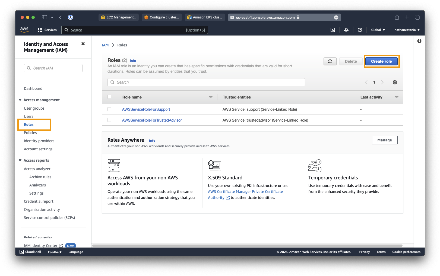
Task: Open the notifications bell icon
Action: [346, 30]
